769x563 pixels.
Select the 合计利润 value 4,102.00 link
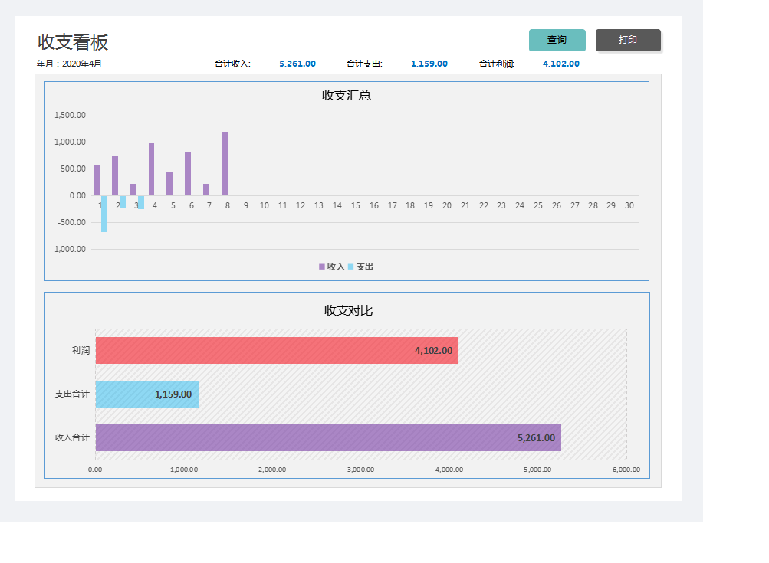pos(561,64)
